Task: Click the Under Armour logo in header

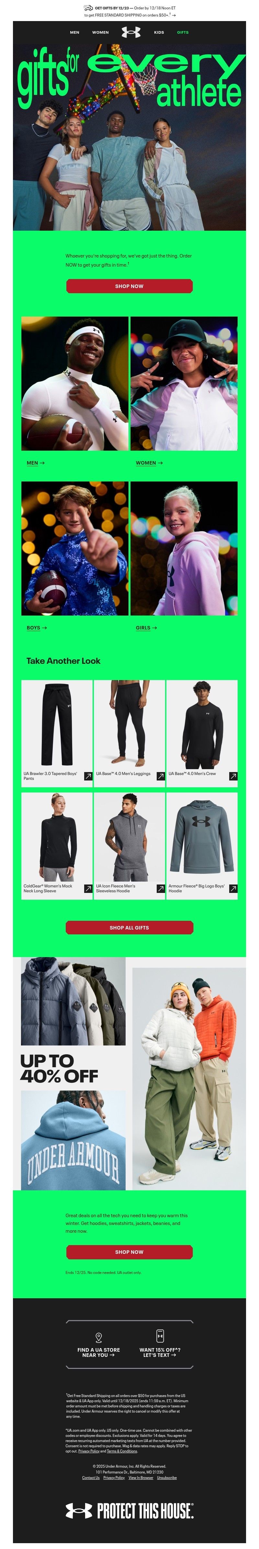Action: point(131,32)
